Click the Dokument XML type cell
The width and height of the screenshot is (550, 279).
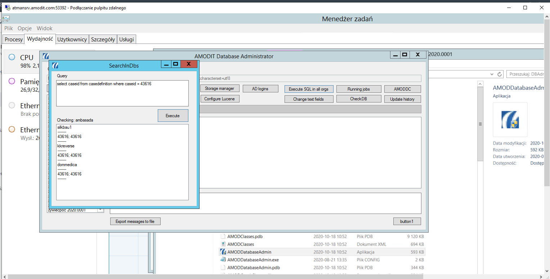pyautogui.click(x=371, y=244)
